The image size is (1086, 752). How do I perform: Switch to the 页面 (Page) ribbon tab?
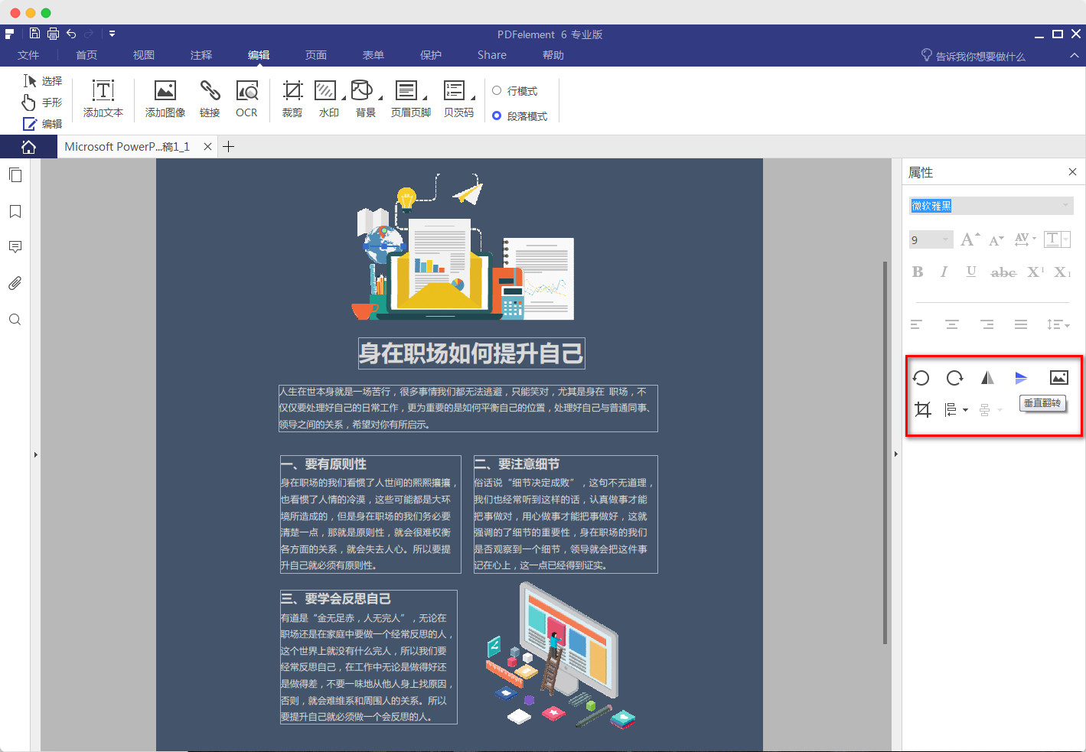pos(315,54)
